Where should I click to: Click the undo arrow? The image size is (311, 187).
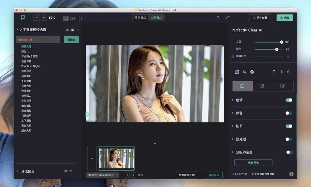[219, 18]
